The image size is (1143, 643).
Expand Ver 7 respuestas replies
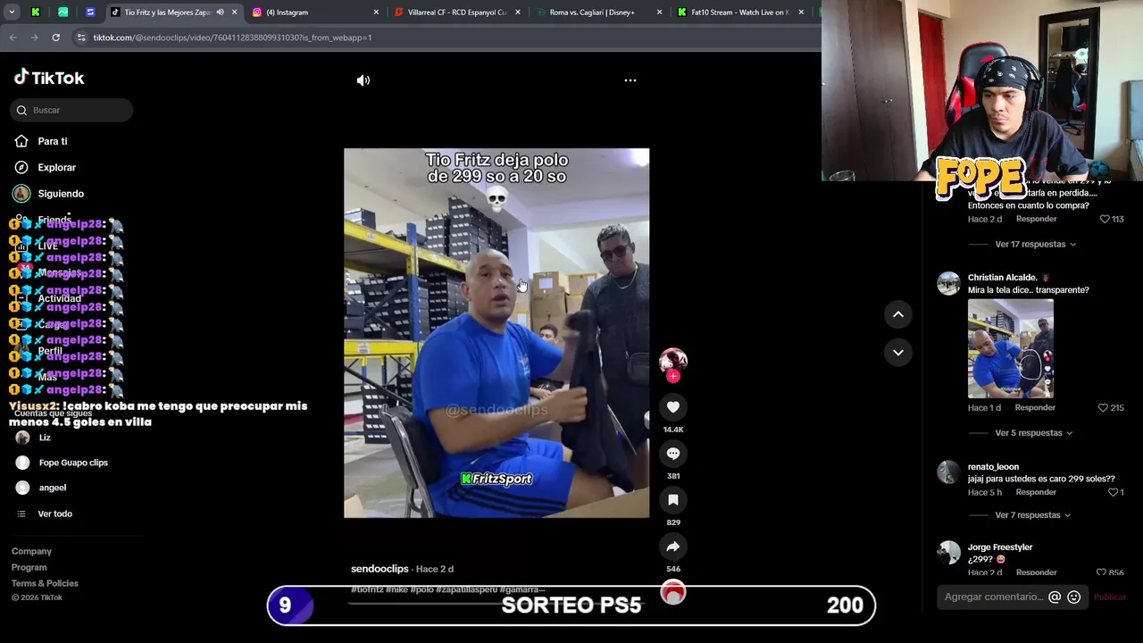click(1032, 515)
